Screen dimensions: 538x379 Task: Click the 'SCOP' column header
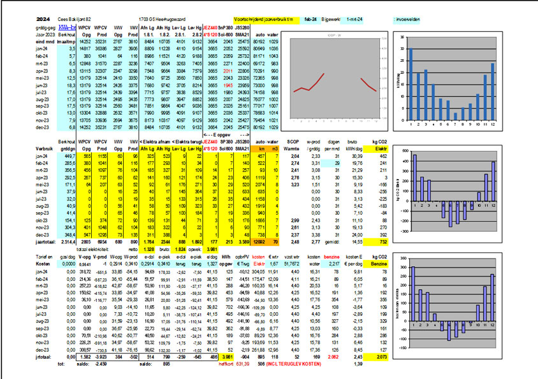[293, 141]
